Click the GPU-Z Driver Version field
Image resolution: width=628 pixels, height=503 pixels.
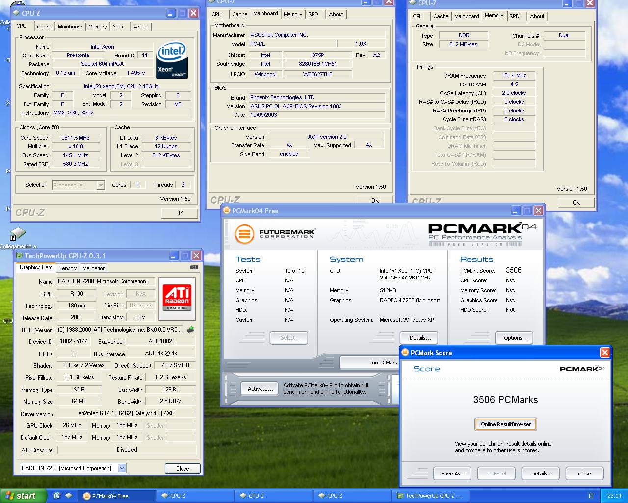tap(127, 413)
